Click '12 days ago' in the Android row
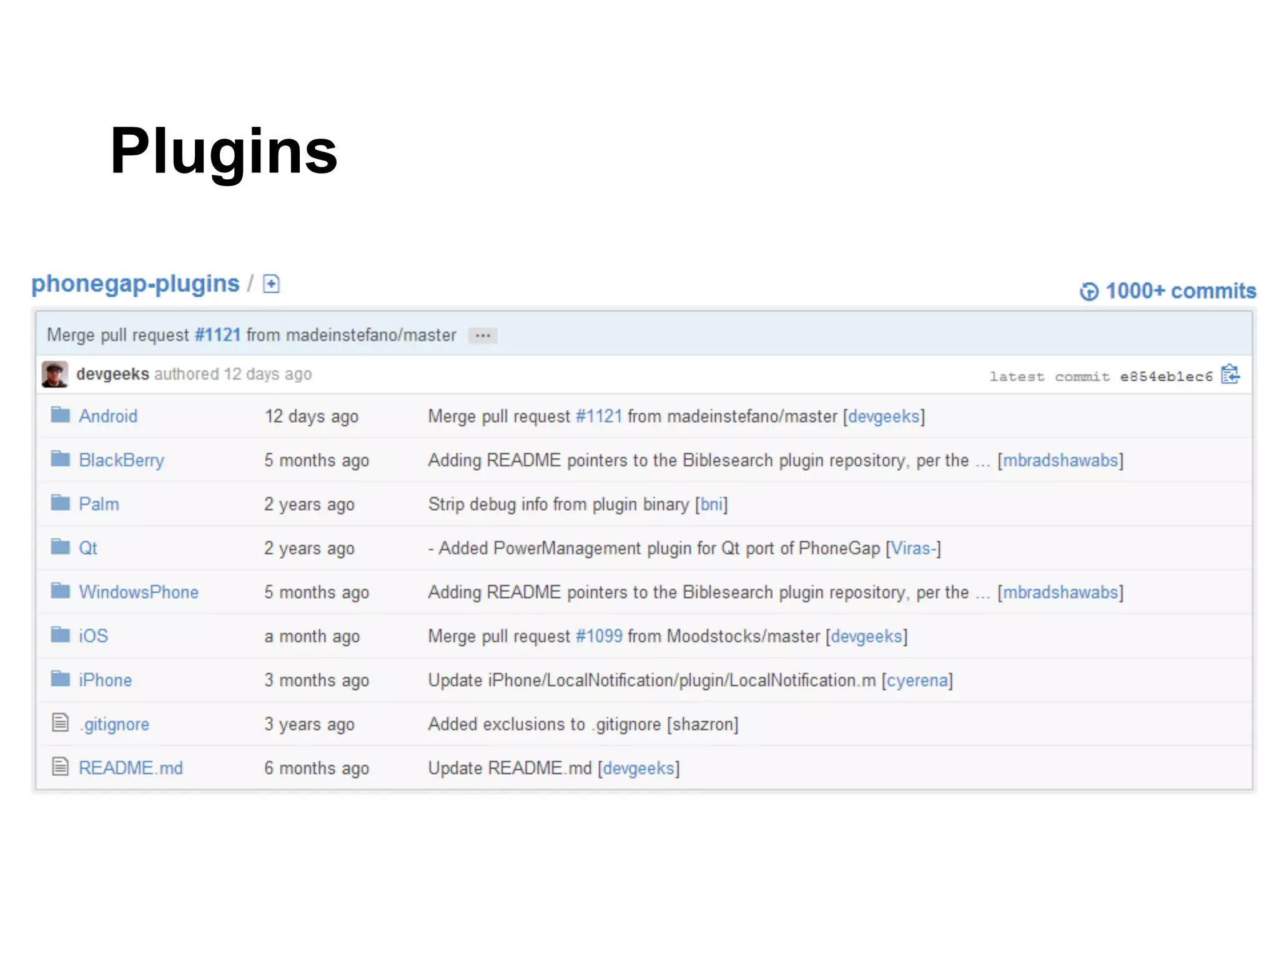This screenshot has height=959, width=1279. 311,416
